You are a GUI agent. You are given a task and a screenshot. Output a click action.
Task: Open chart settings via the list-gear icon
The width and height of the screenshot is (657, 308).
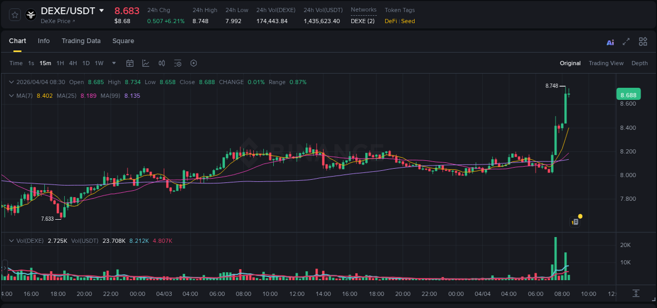(x=178, y=63)
